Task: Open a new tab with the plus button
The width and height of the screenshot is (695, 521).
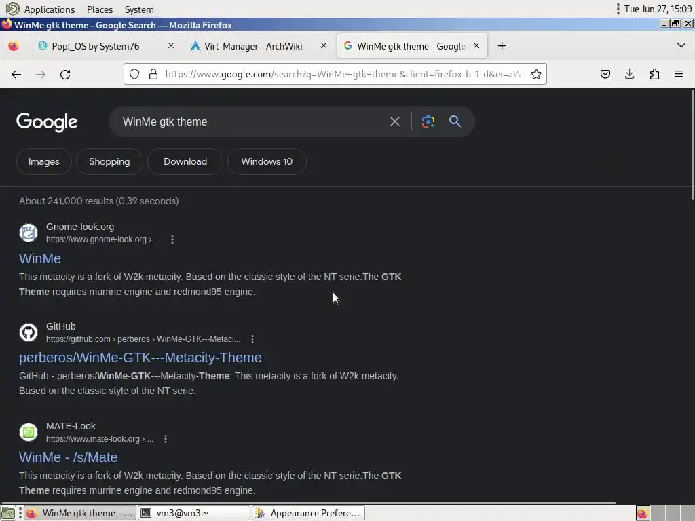Action: [x=502, y=46]
